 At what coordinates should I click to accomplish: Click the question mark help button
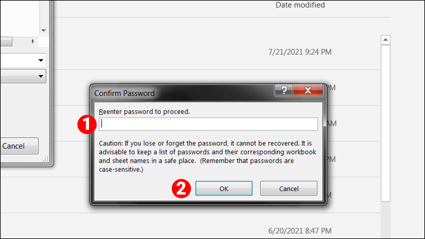[x=284, y=90]
